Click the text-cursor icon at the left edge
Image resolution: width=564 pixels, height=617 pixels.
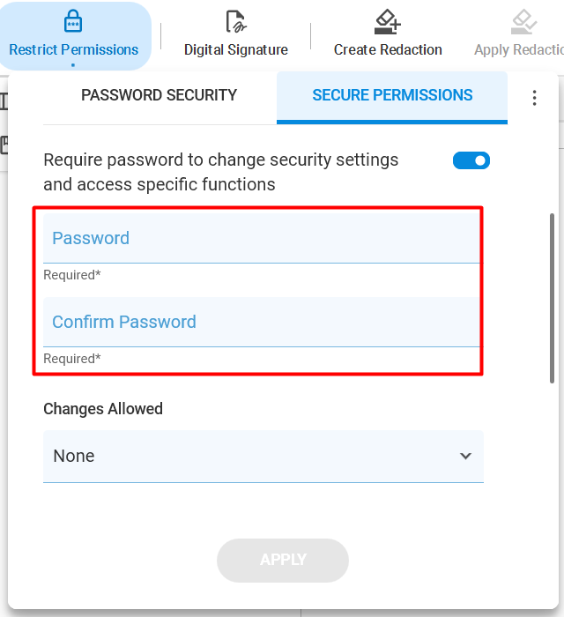[4, 101]
